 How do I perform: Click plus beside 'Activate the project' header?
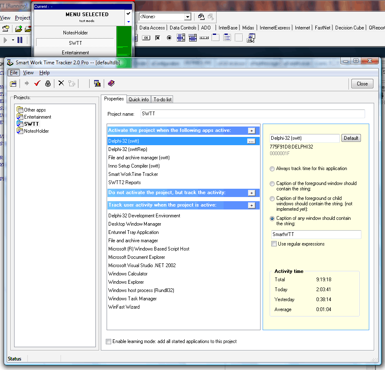click(251, 131)
